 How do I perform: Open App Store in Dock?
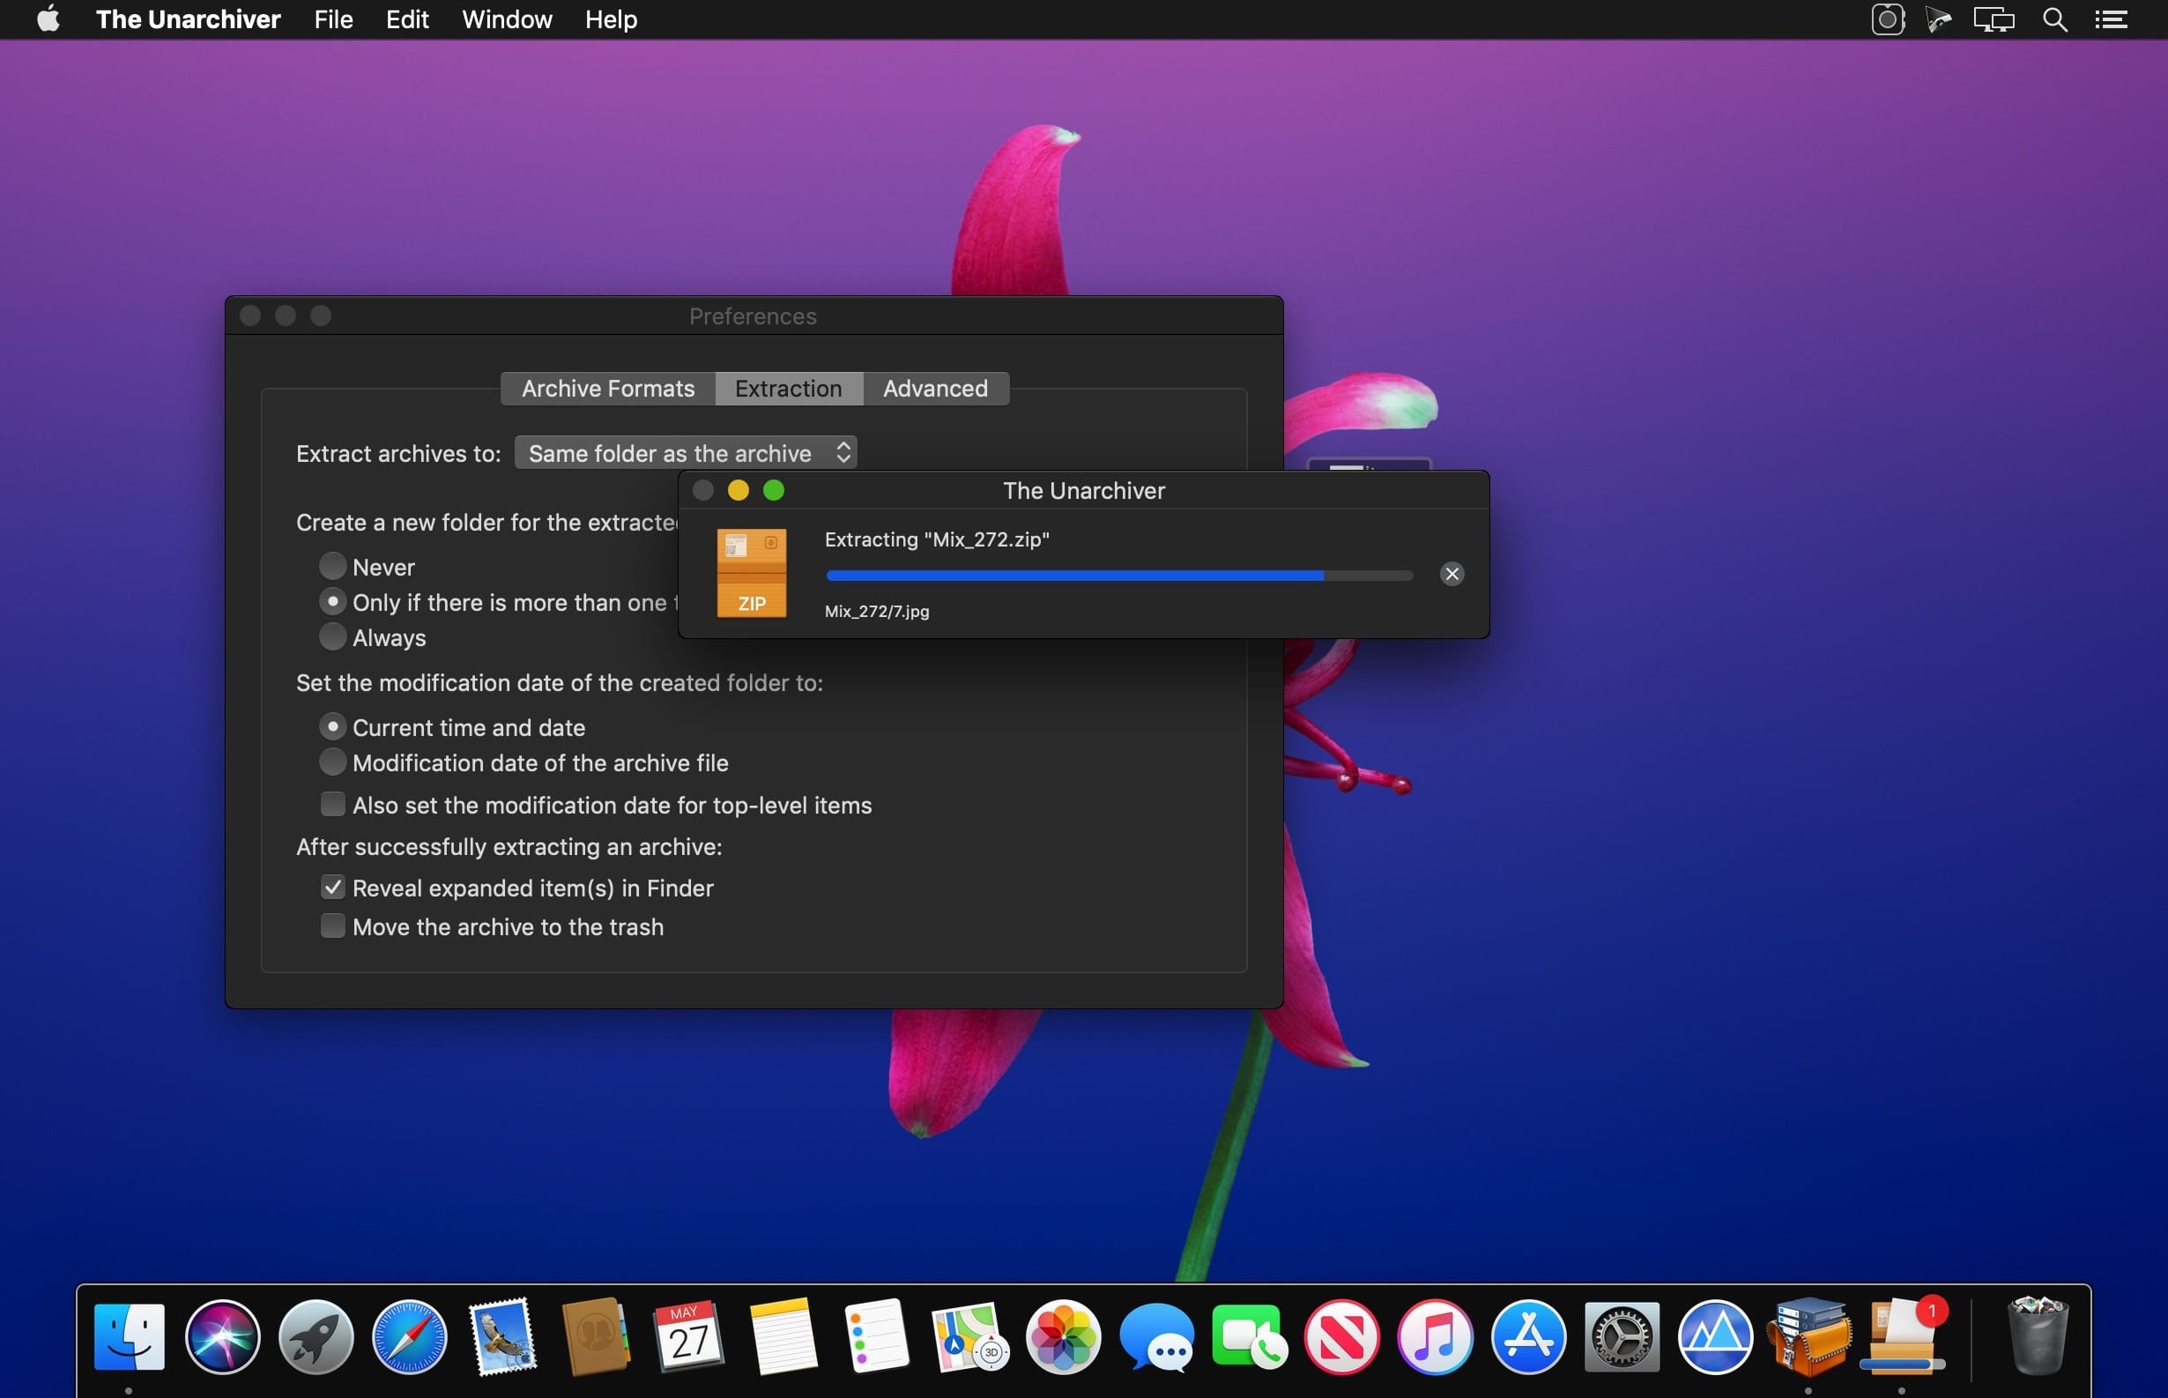pos(1529,1337)
